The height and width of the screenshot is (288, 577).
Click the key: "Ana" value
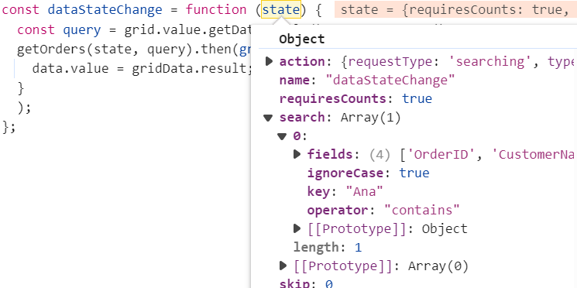[x=365, y=192]
